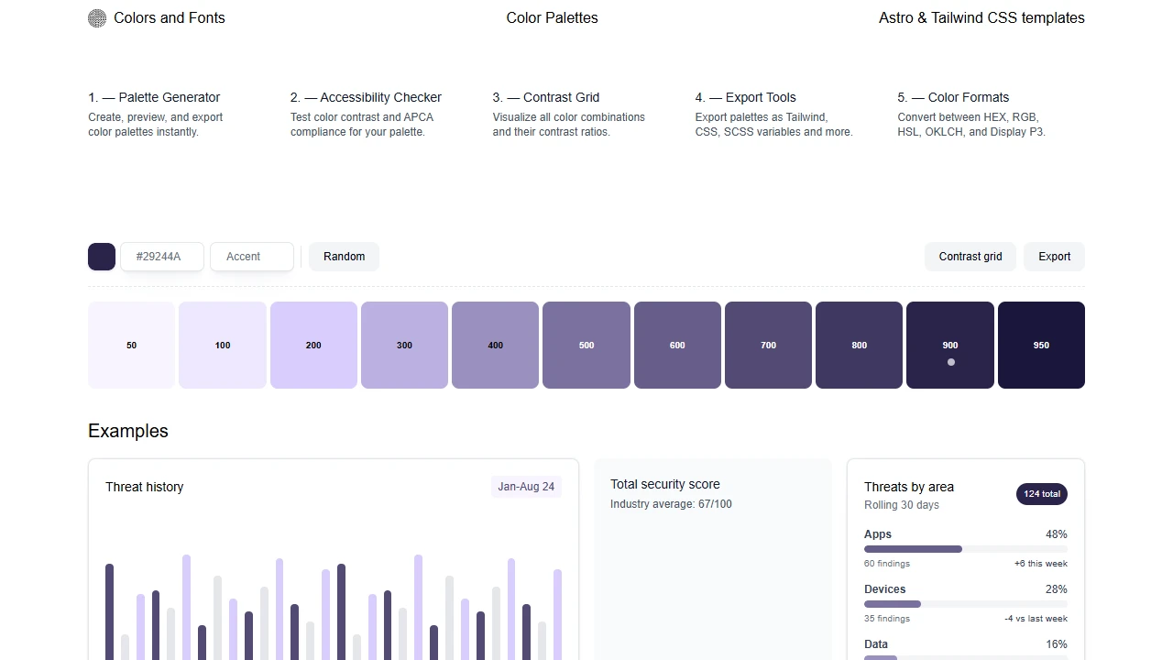Select the 50 shade swatch

point(131,345)
